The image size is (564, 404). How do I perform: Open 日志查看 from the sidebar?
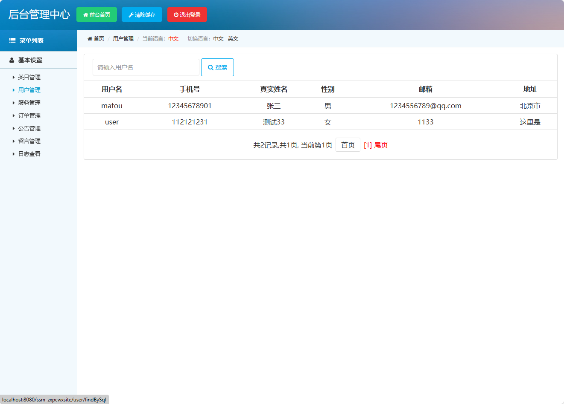point(29,153)
